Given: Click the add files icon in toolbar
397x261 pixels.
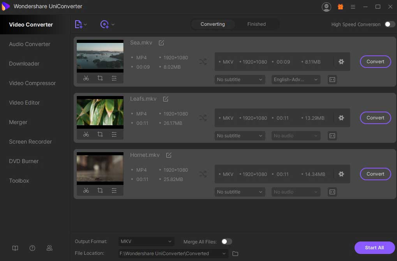Looking at the screenshot, I should pos(79,24).
